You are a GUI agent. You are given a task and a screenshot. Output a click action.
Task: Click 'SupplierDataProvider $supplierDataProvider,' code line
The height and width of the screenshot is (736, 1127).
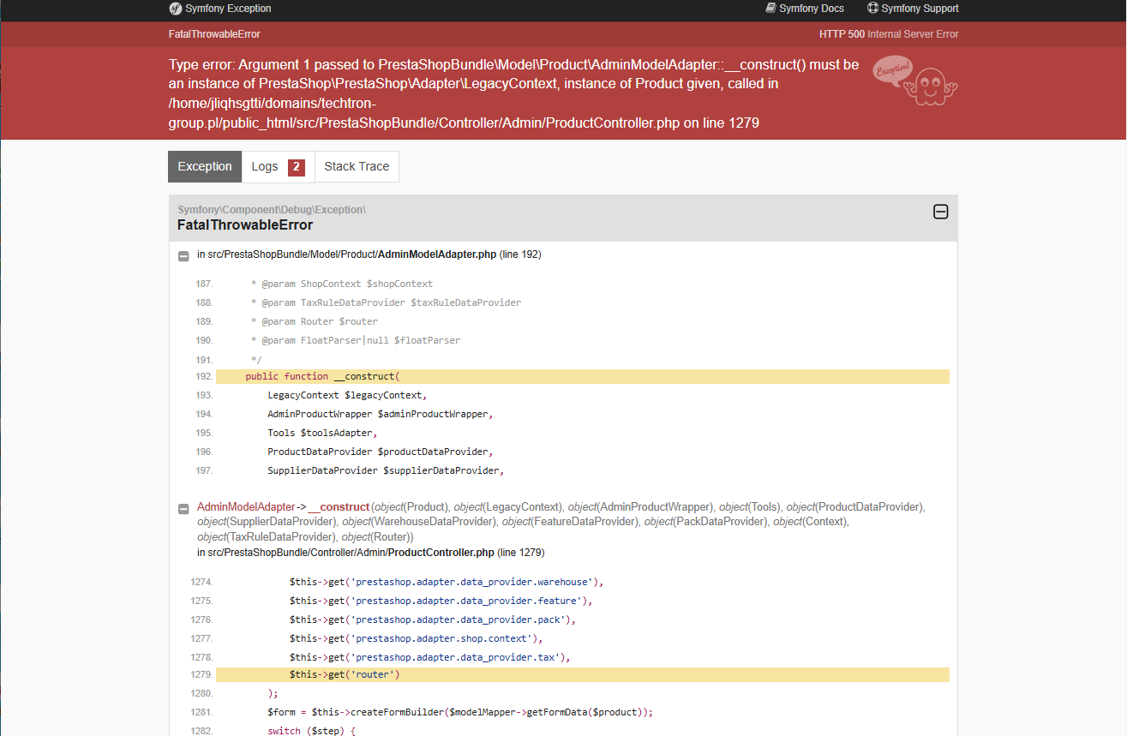386,471
